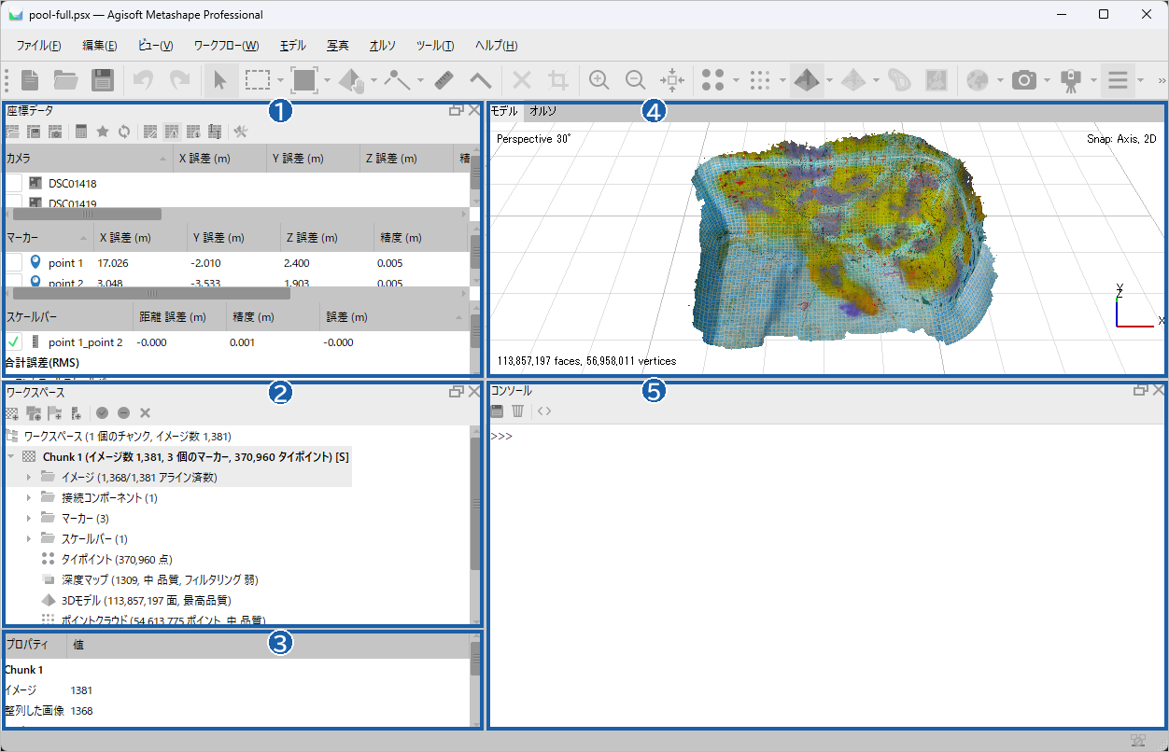Open reference settings with the wrench icon
This screenshot has width=1169, height=752.
(240, 132)
